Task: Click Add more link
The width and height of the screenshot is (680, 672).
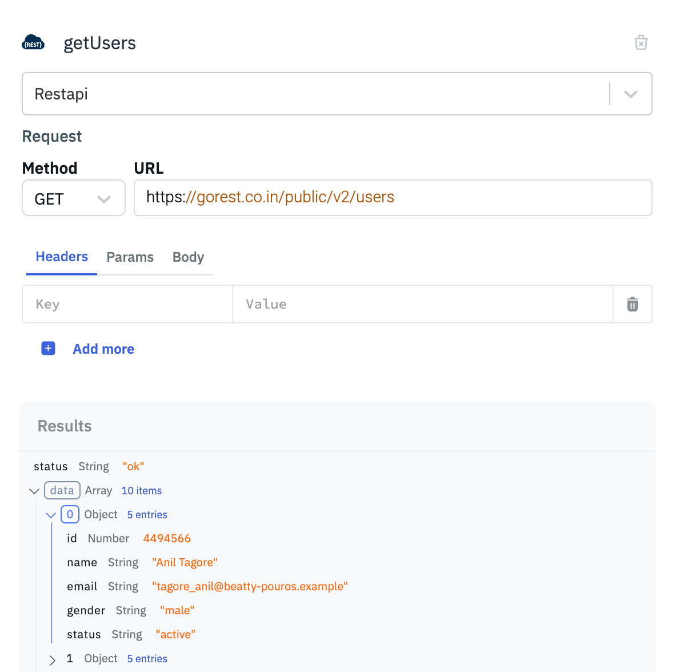Action: click(103, 349)
